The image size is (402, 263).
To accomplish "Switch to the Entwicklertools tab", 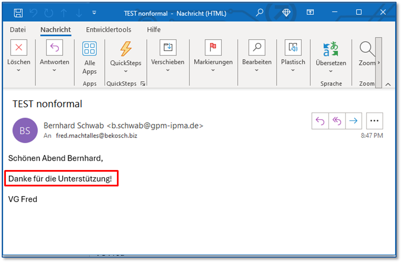I will pyautogui.click(x=108, y=30).
